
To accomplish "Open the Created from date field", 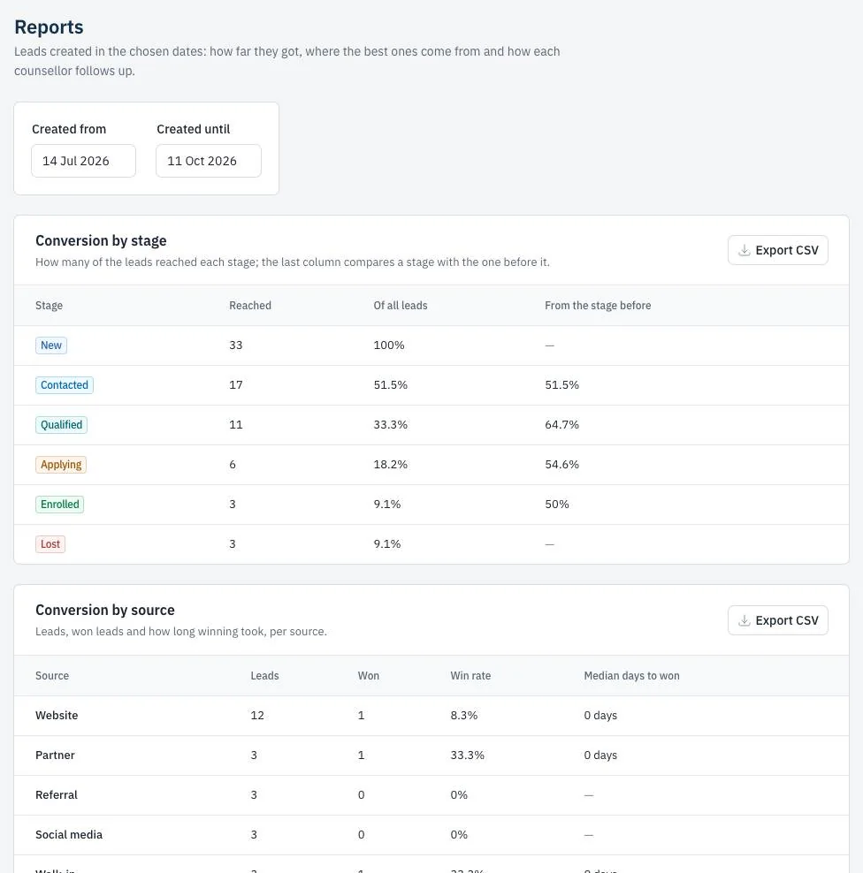I will [84, 161].
